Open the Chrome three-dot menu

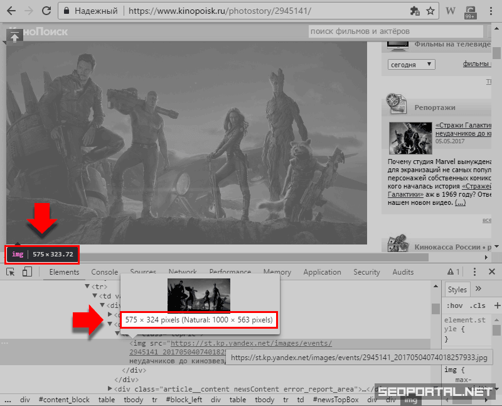point(491,11)
